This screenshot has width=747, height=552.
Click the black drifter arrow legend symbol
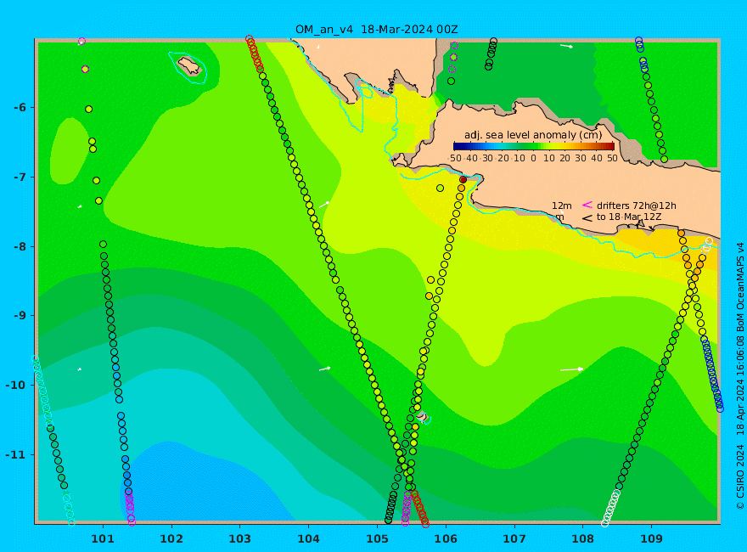coord(587,218)
